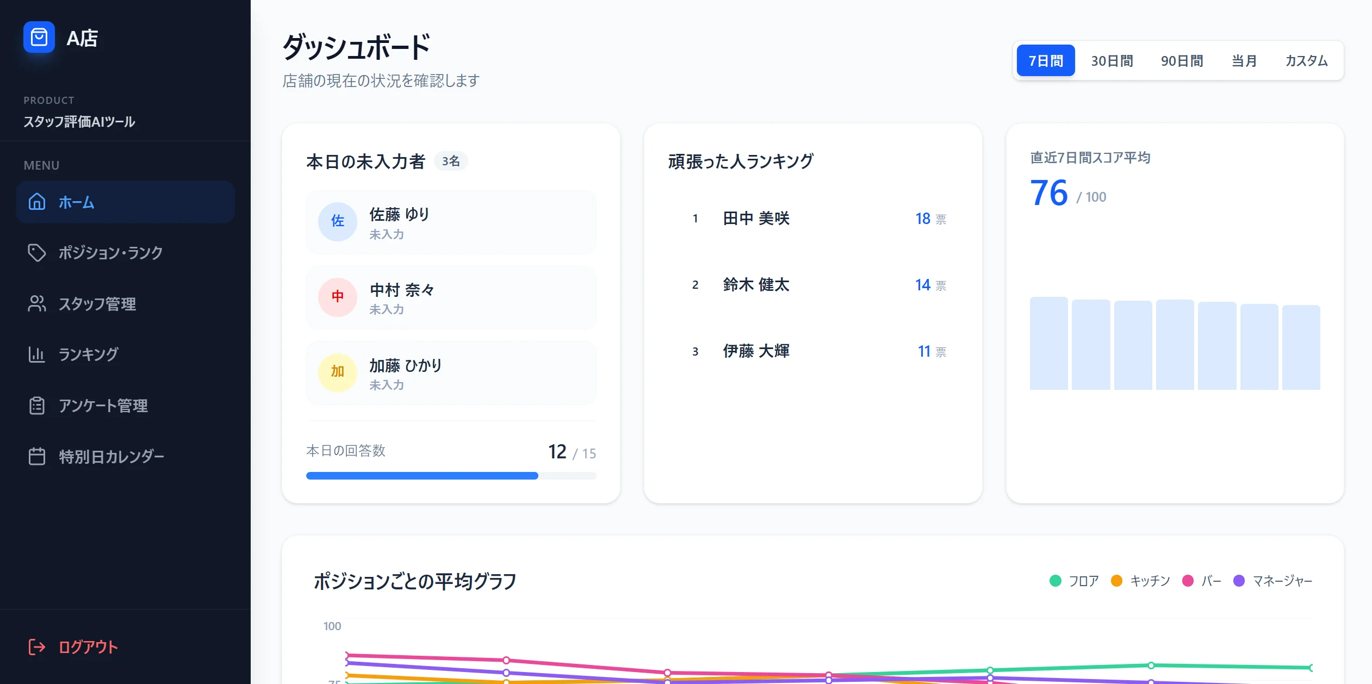
Task: Open the ポジション・ランク menu item
Action: (x=125, y=252)
